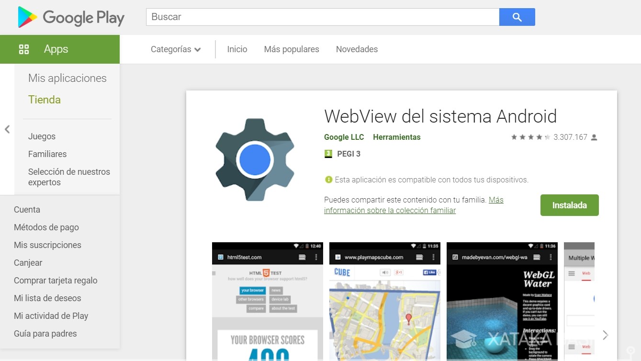Image resolution: width=641 pixels, height=361 pixels.
Task: Click inside the Buscar search field
Action: (x=321, y=17)
